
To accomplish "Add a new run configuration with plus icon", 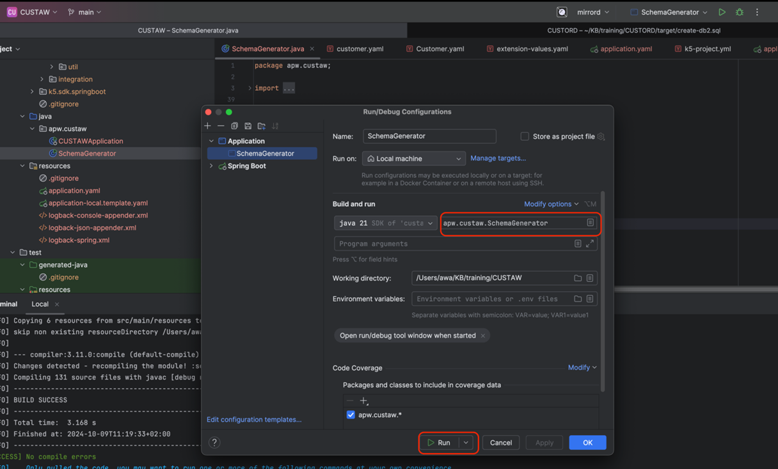I will [x=207, y=126].
